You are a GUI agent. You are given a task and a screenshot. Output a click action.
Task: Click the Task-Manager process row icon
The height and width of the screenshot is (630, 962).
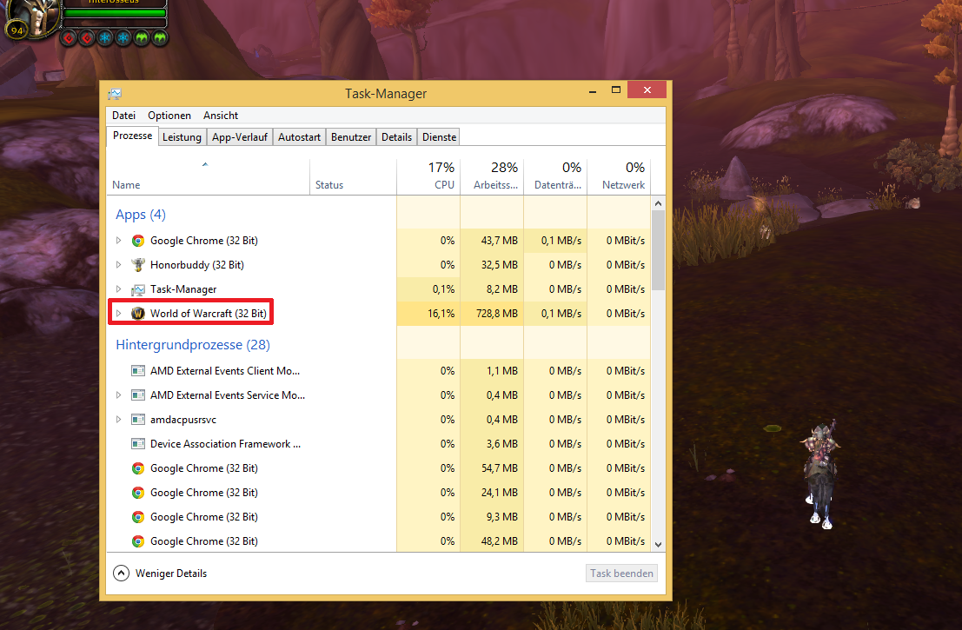click(x=137, y=289)
